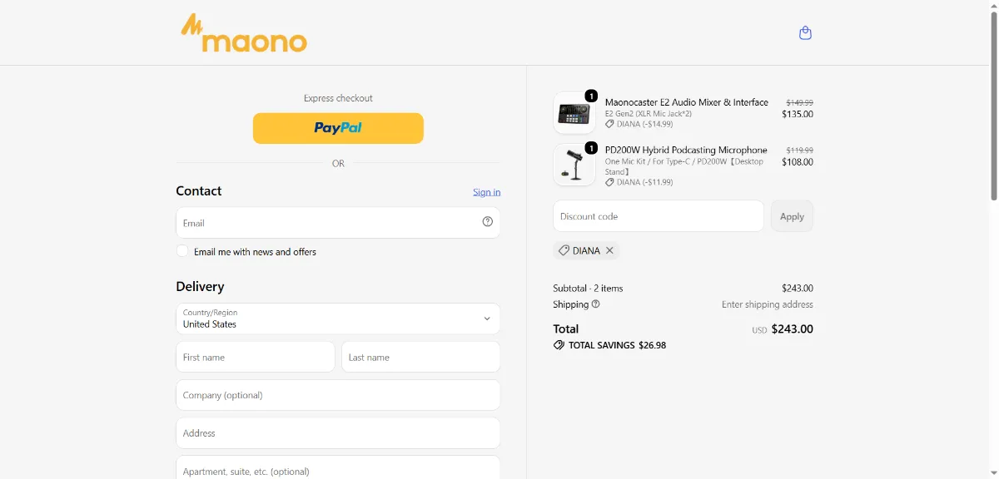The width and height of the screenshot is (999, 479).
Task: Click the PD200W microphone product thumbnail
Action: click(574, 165)
